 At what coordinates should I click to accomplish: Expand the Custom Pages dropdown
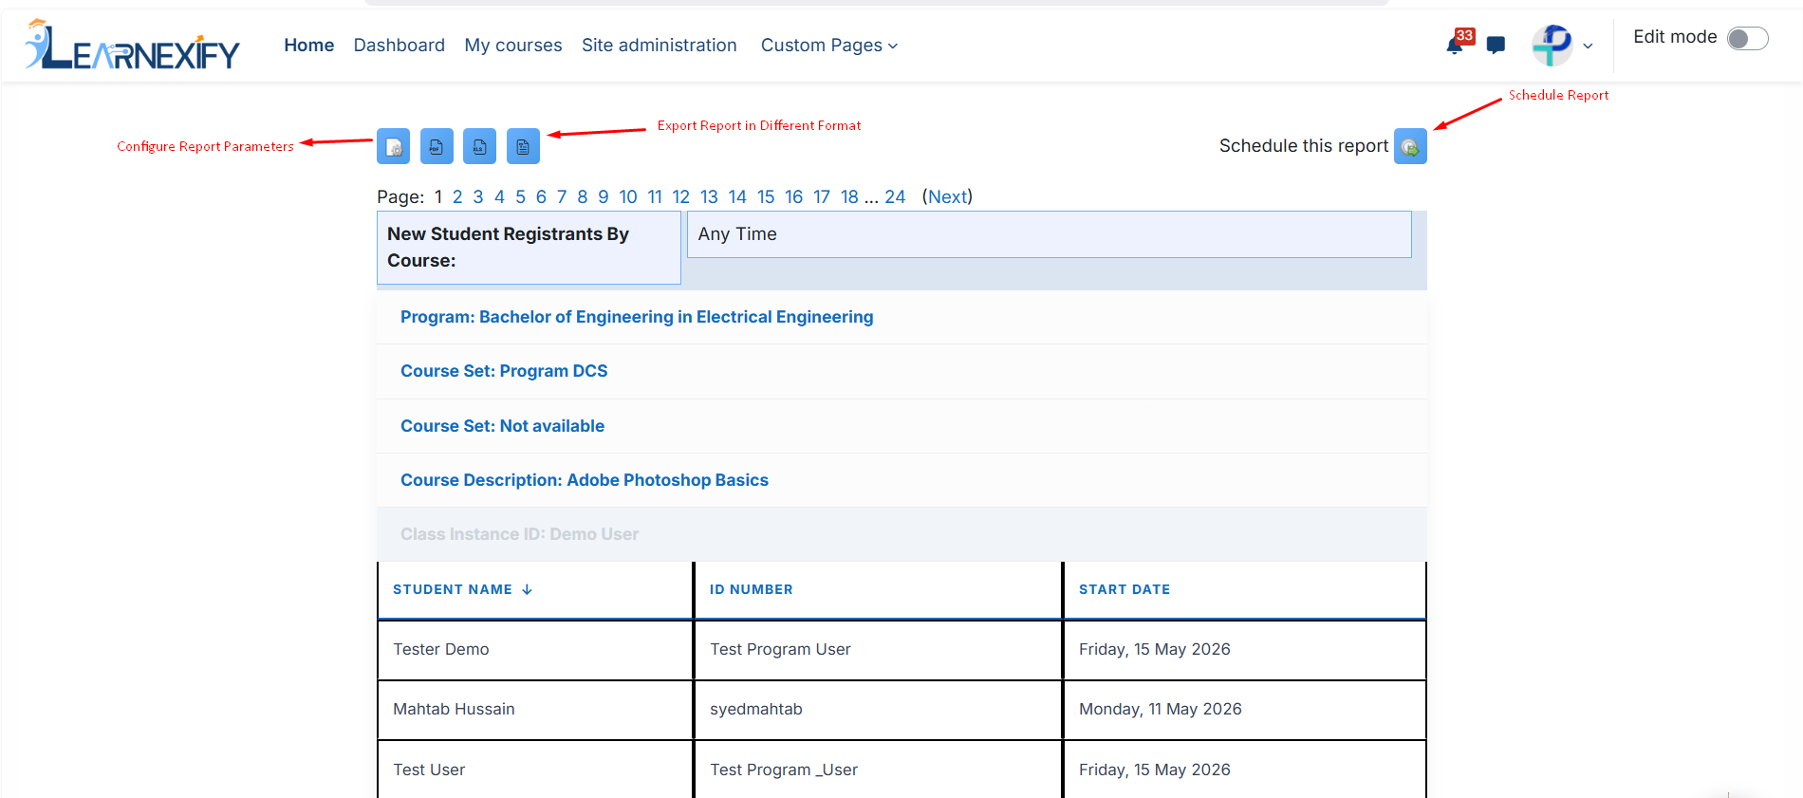(829, 46)
